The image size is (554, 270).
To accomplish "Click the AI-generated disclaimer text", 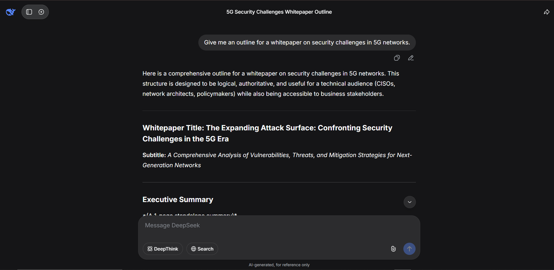I will click(279, 265).
